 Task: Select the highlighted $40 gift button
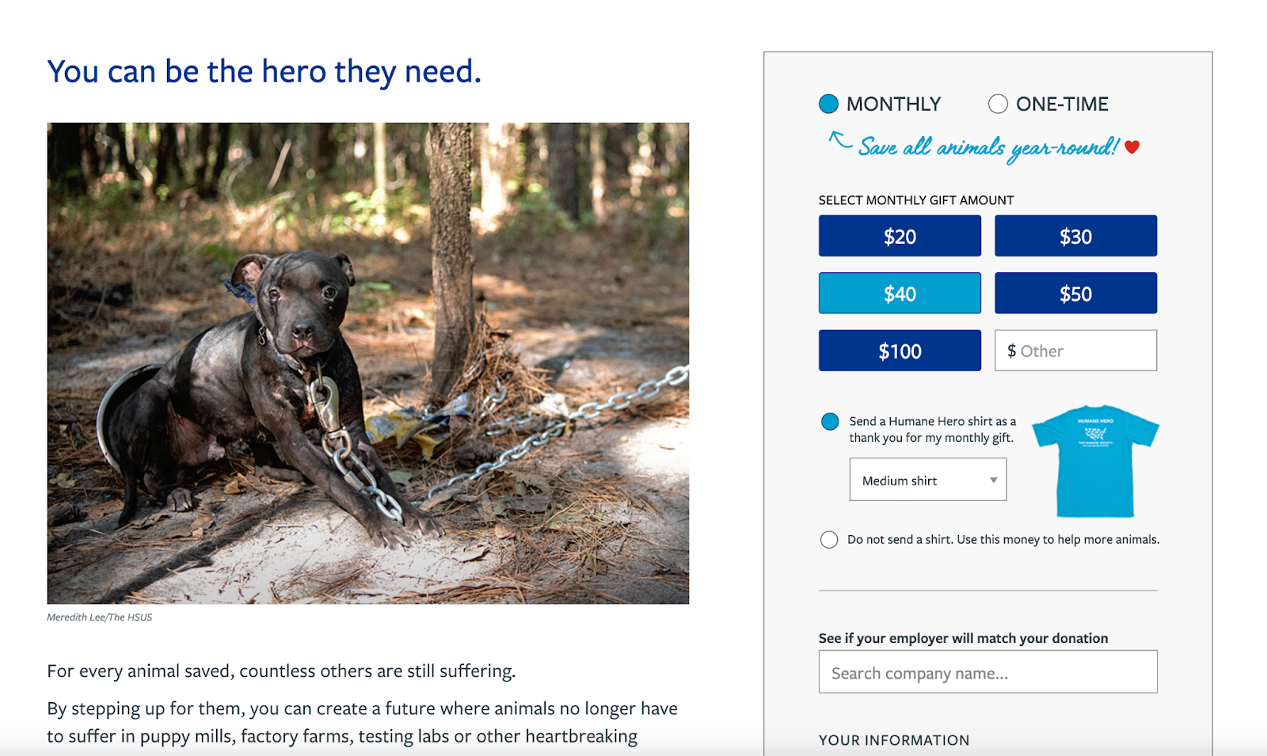900,293
